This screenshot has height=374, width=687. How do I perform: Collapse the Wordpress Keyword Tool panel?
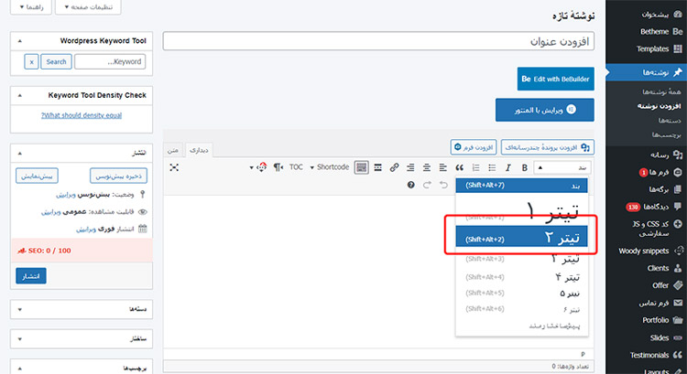tap(20, 41)
